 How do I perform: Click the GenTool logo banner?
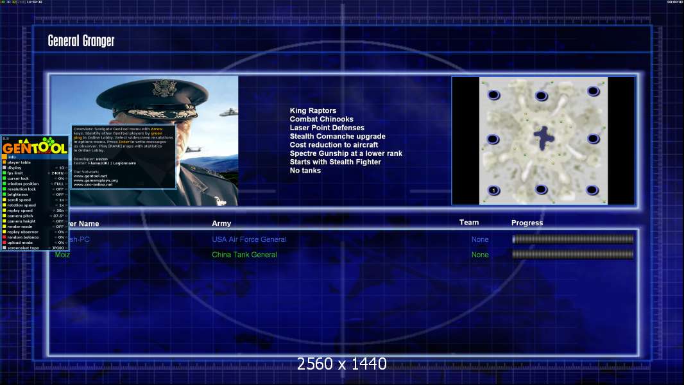[35, 146]
